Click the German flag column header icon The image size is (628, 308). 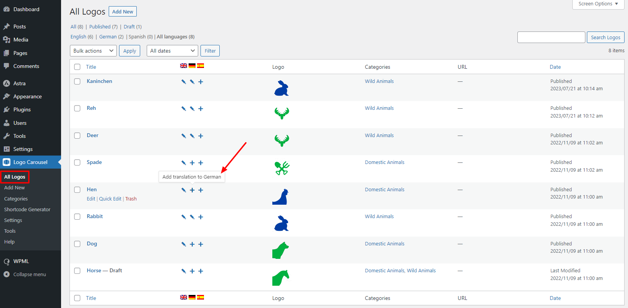coord(192,66)
